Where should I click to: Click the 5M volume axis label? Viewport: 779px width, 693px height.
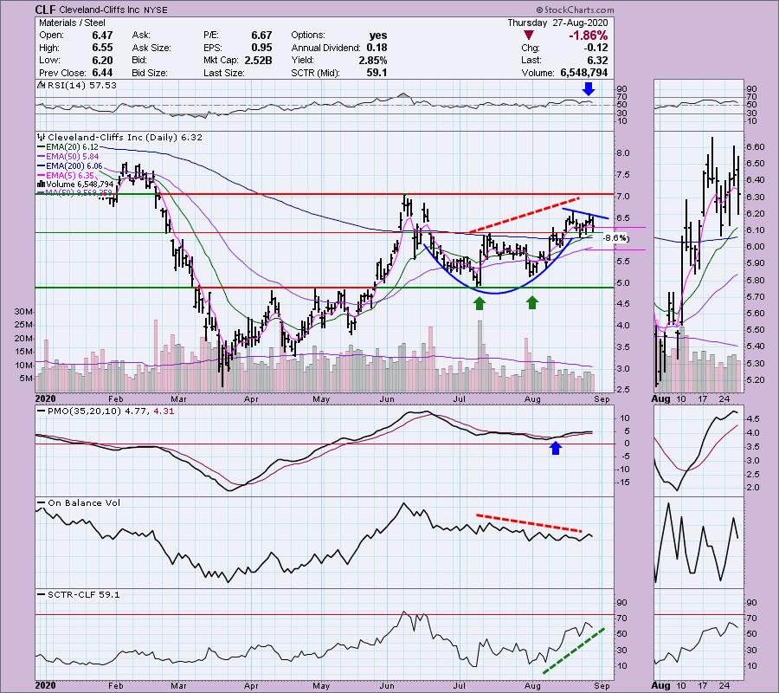tap(26, 379)
